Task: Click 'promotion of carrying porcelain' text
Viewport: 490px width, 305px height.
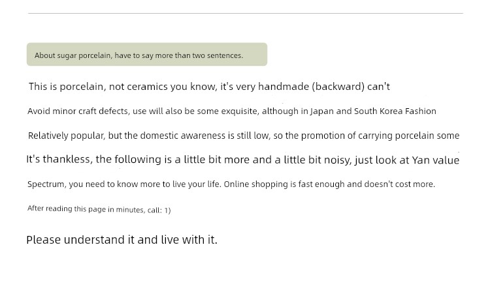Action: tap(367, 136)
